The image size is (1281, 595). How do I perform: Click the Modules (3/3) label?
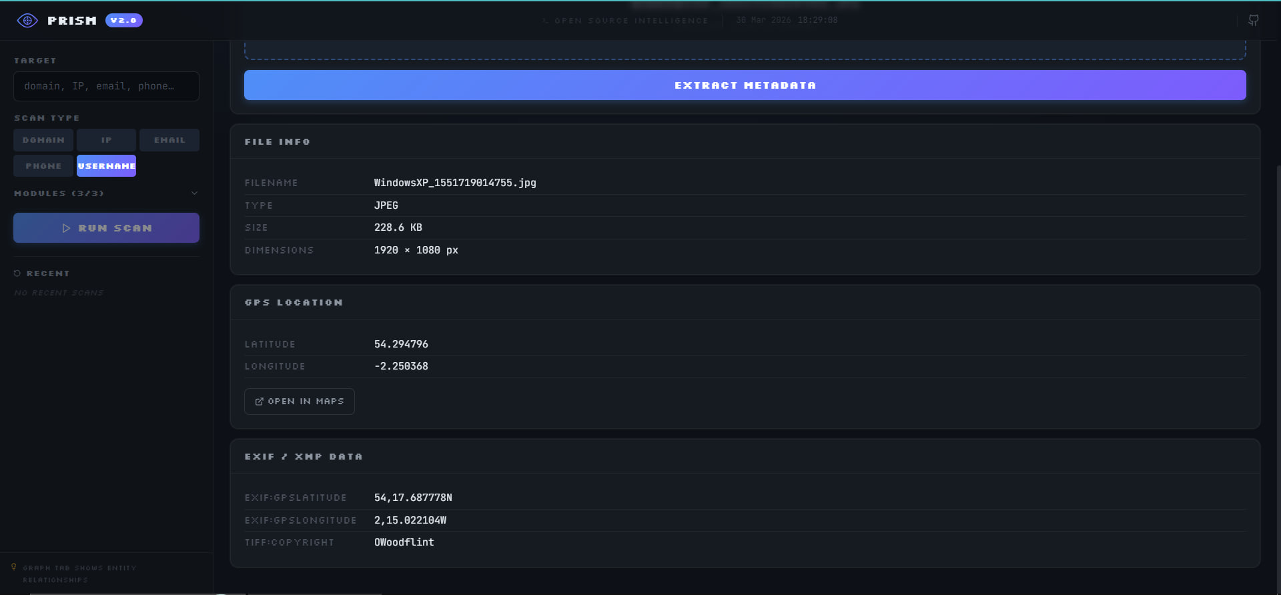(x=59, y=193)
